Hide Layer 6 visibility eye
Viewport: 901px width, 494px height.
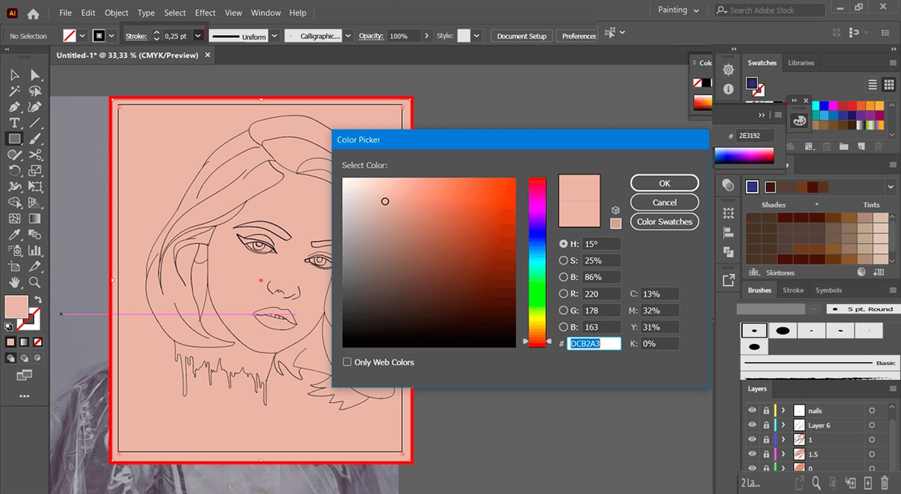click(x=752, y=425)
